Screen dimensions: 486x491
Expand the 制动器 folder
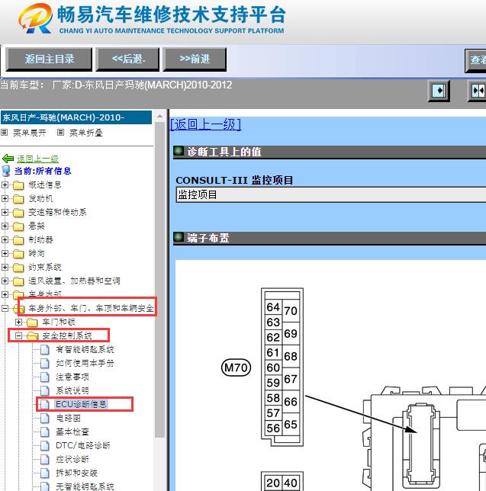click(5, 240)
